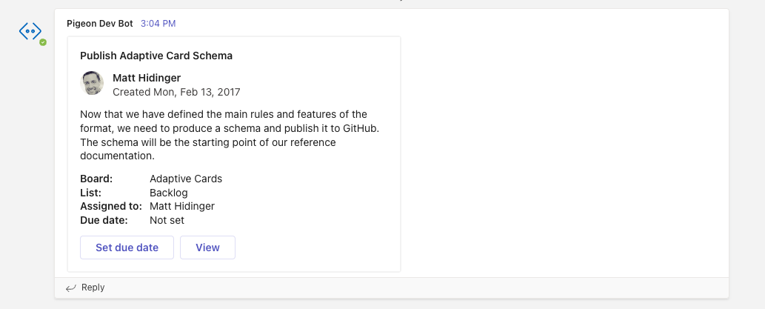Screen dimensions: 765x309
Task: Select the Adaptive Cards board value
Action: pos(186,179)
